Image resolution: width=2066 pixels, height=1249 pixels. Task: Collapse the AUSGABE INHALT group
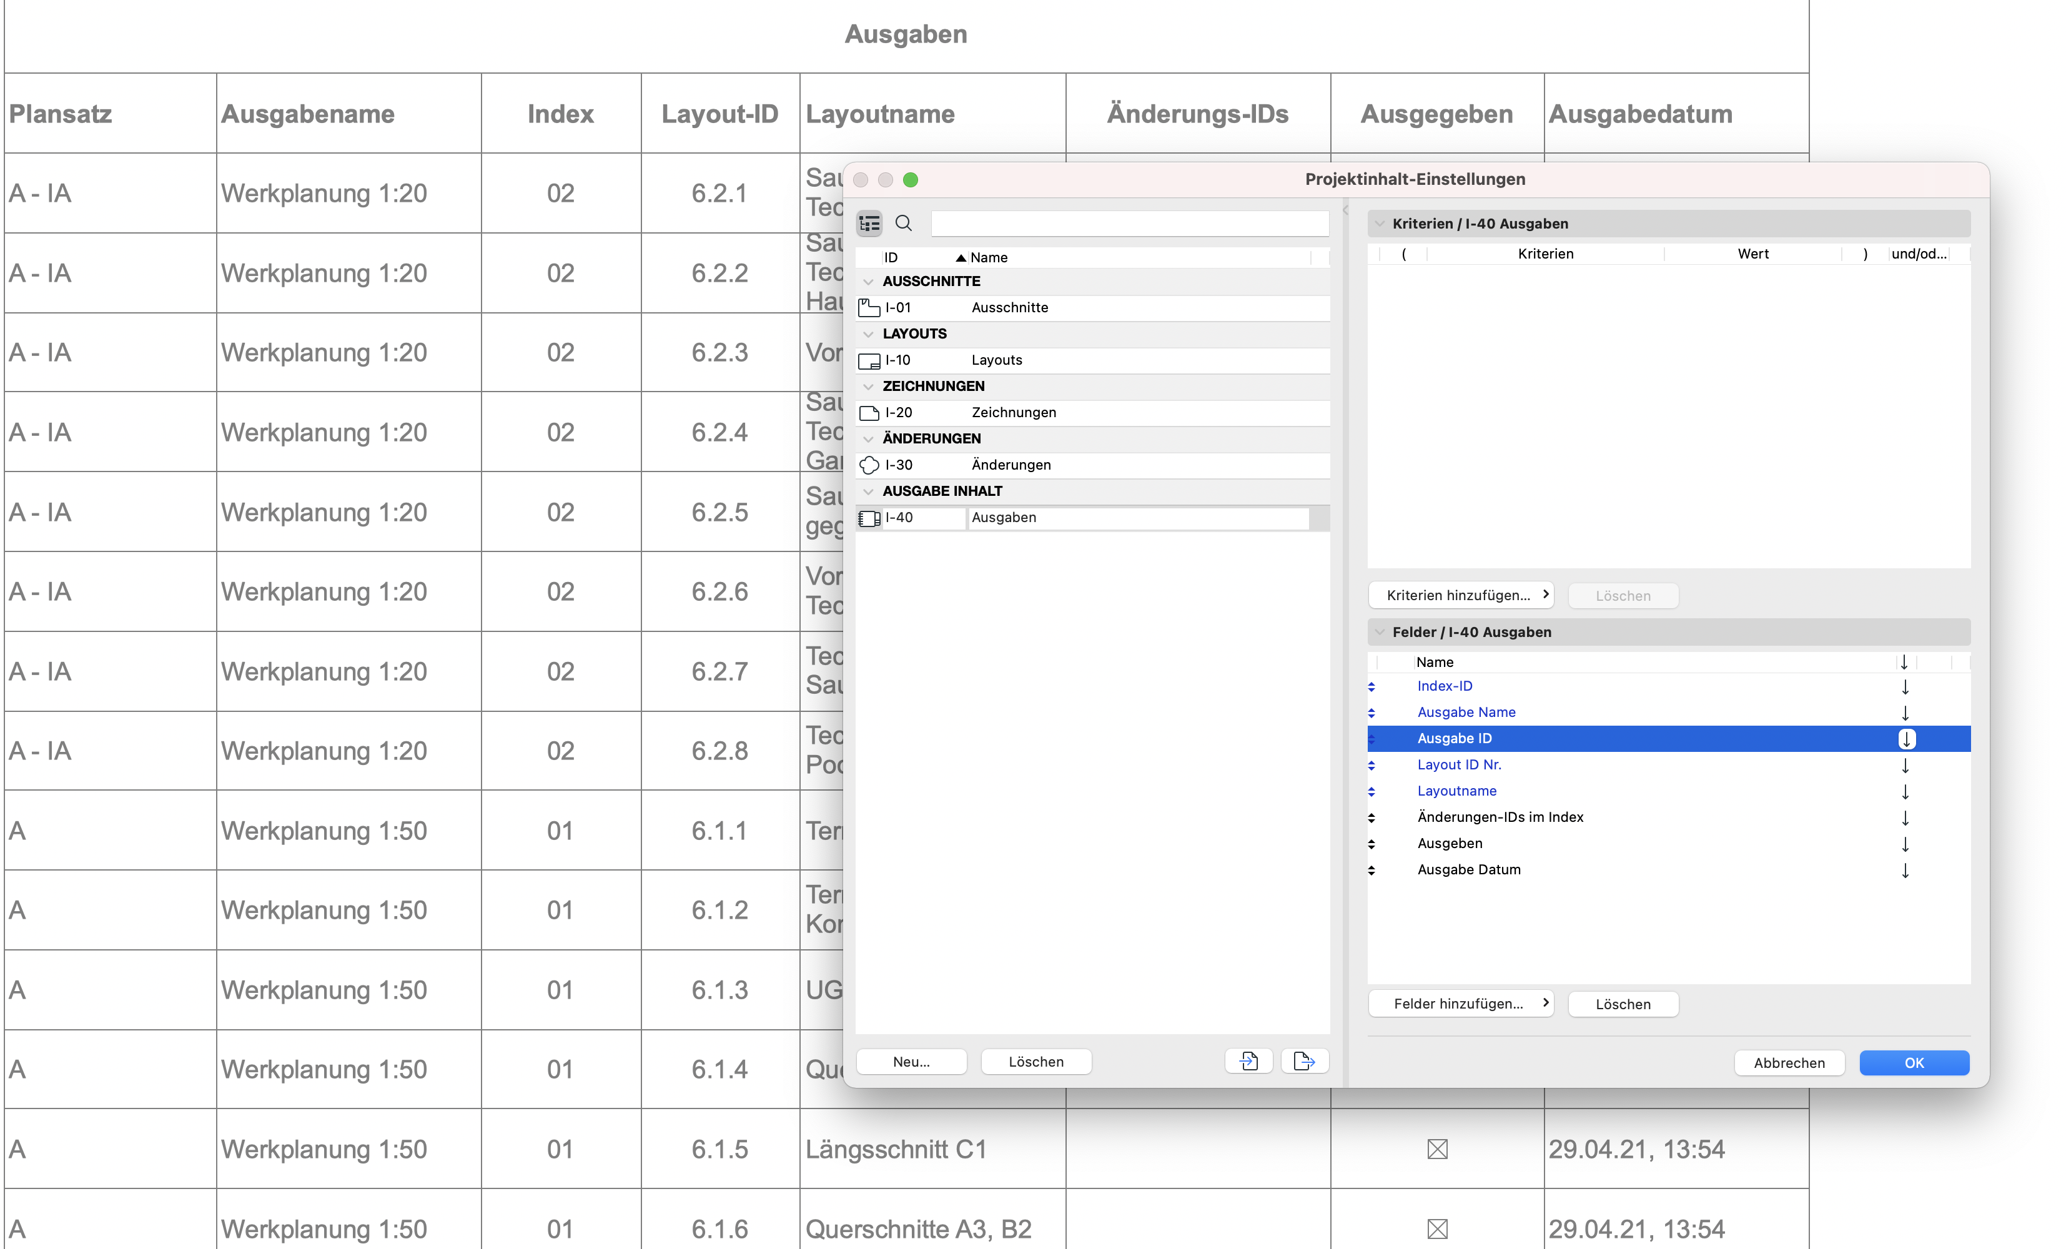tap(869, 491)
